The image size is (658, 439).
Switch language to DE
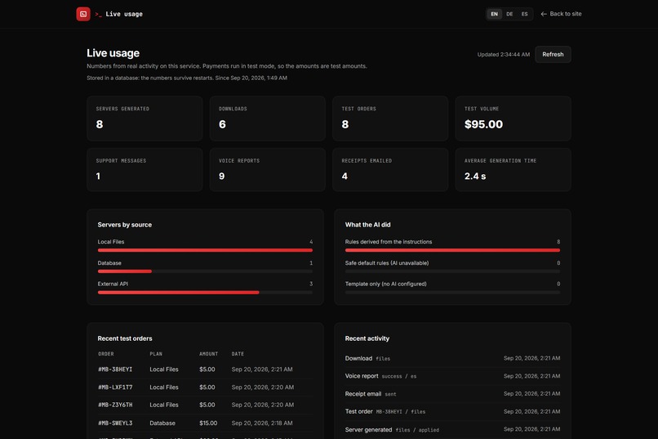pyautogui.click(x=509, y=14)
